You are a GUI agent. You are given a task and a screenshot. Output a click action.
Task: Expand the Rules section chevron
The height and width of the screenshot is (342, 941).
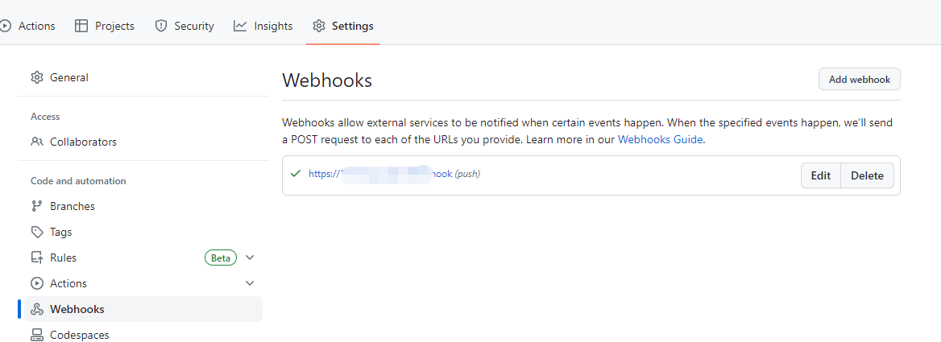click(x=250, y=258)
